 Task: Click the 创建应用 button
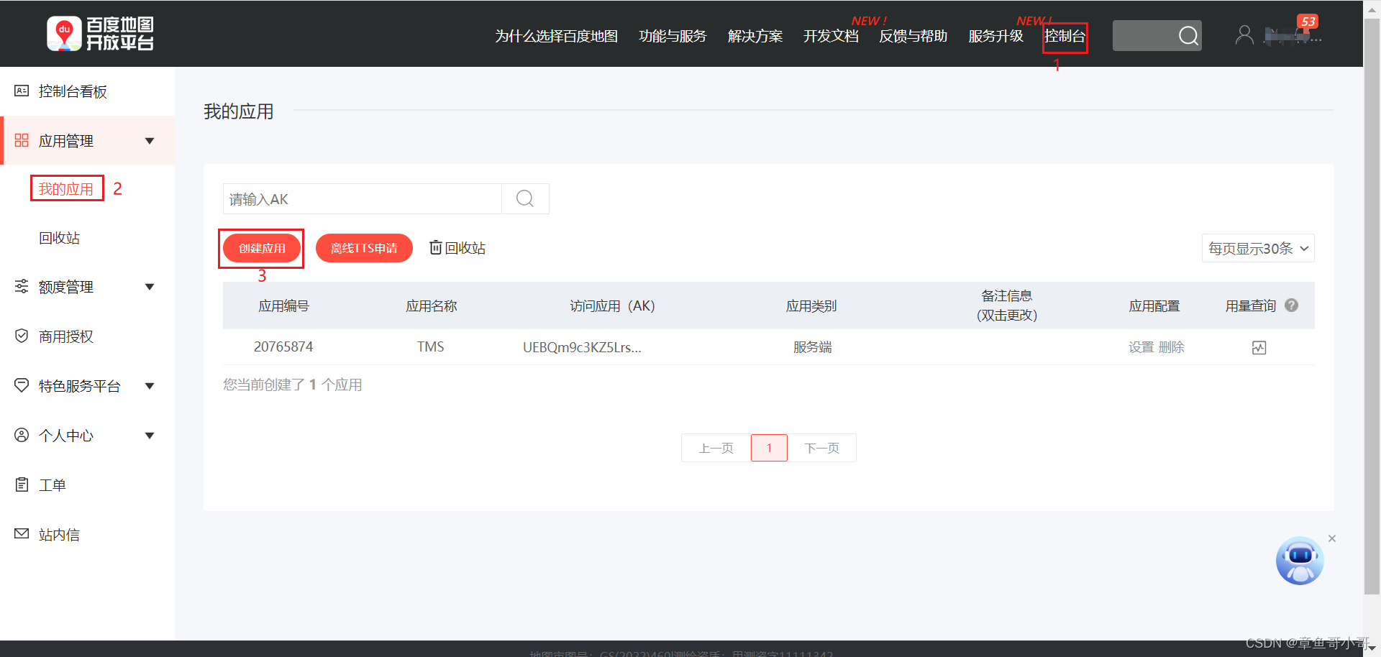tap(262, 248)
